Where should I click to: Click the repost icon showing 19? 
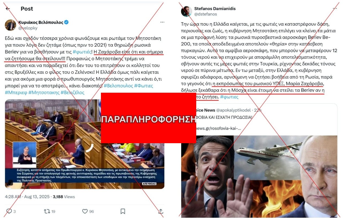point(47,211)
